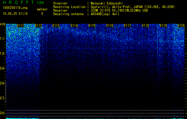Click the 0115 time marker
This screenshot has height=119, width=187.
coord(92,26)
